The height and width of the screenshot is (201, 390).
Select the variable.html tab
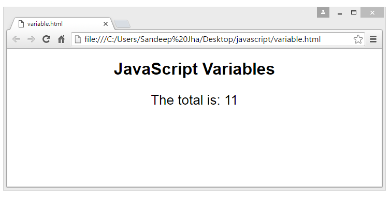[62, 24]
